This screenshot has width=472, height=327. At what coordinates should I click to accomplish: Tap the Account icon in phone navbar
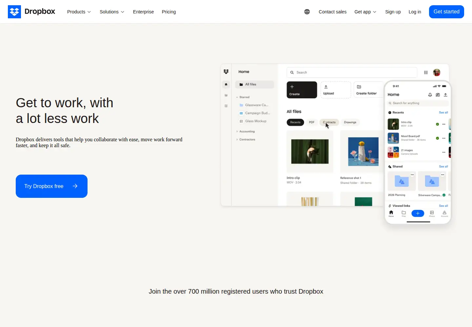pos(444,214)
